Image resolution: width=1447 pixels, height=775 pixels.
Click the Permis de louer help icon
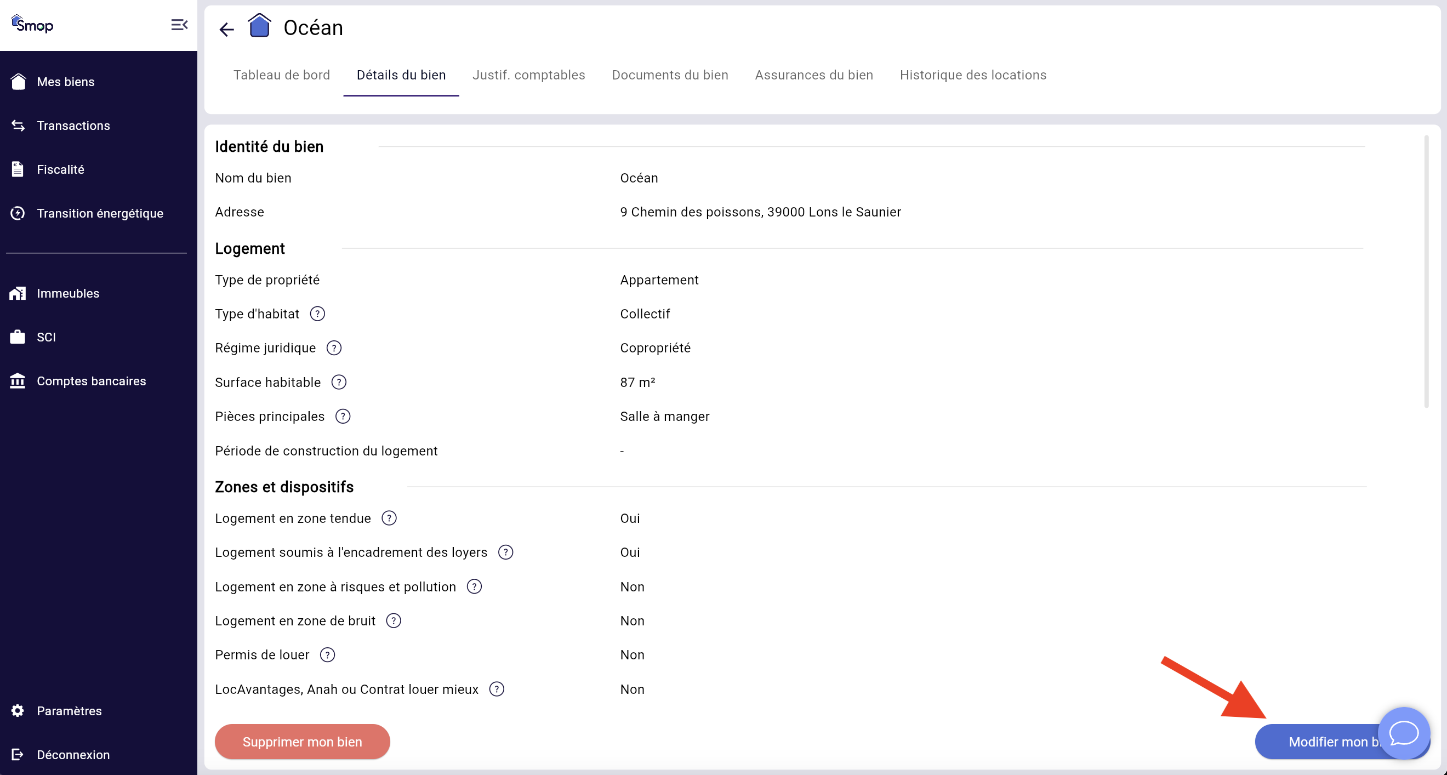[327, 655]
